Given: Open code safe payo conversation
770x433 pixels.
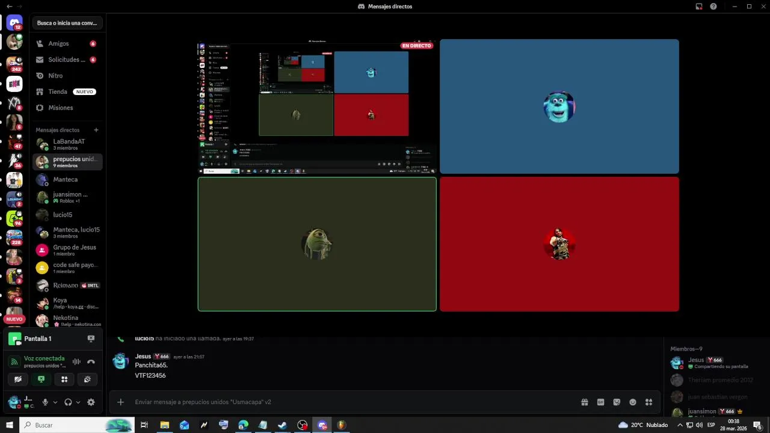Looking at the screenshot, I should point(66,268).
